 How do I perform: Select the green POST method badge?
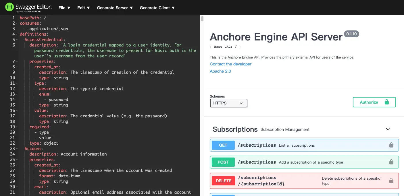pos(223,162)
